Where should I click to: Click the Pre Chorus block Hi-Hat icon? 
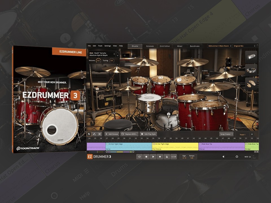point(154,144)
